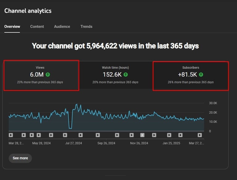Select the Watch time (hours) metric card
The image size is (237, 180).
tap(115, 75)
